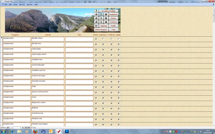Click the preview icon beside Pronto

101,18
